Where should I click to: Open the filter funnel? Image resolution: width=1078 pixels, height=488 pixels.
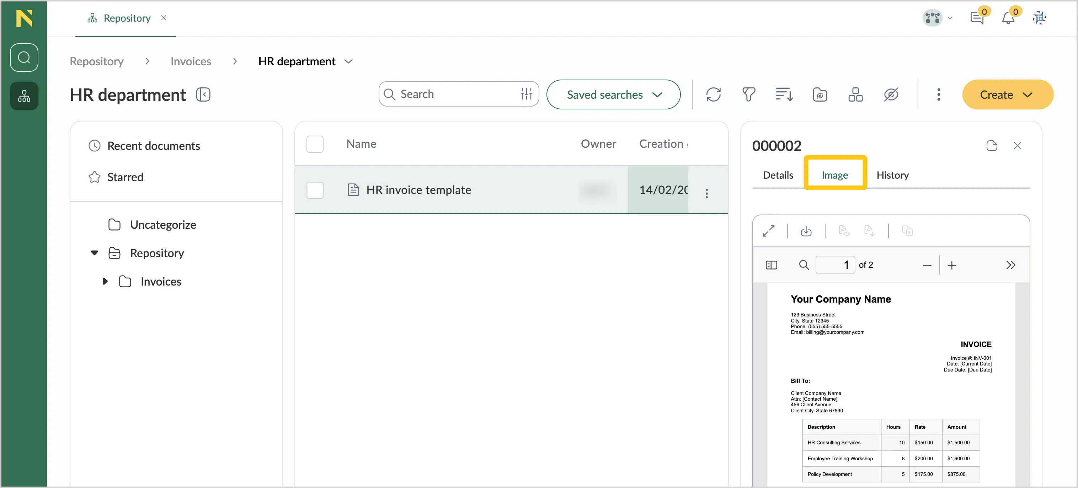(x=749, y=94)
